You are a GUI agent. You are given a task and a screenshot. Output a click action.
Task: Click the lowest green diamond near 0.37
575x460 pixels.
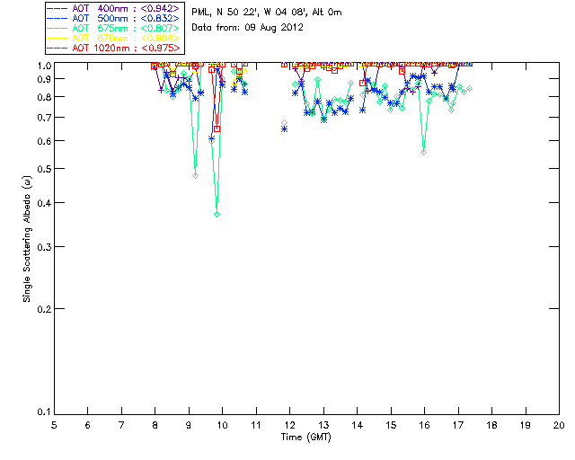[217, 214]
